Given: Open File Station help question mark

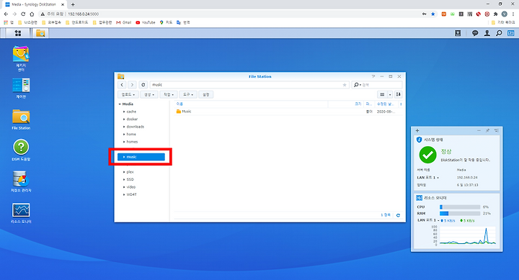Looking at the screenshot, I should 373,76.
